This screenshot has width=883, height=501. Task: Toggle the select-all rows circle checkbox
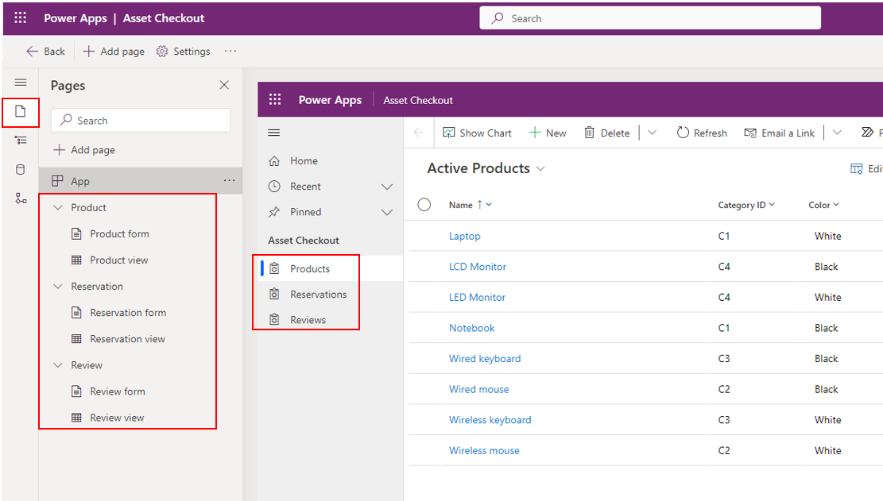424,205
